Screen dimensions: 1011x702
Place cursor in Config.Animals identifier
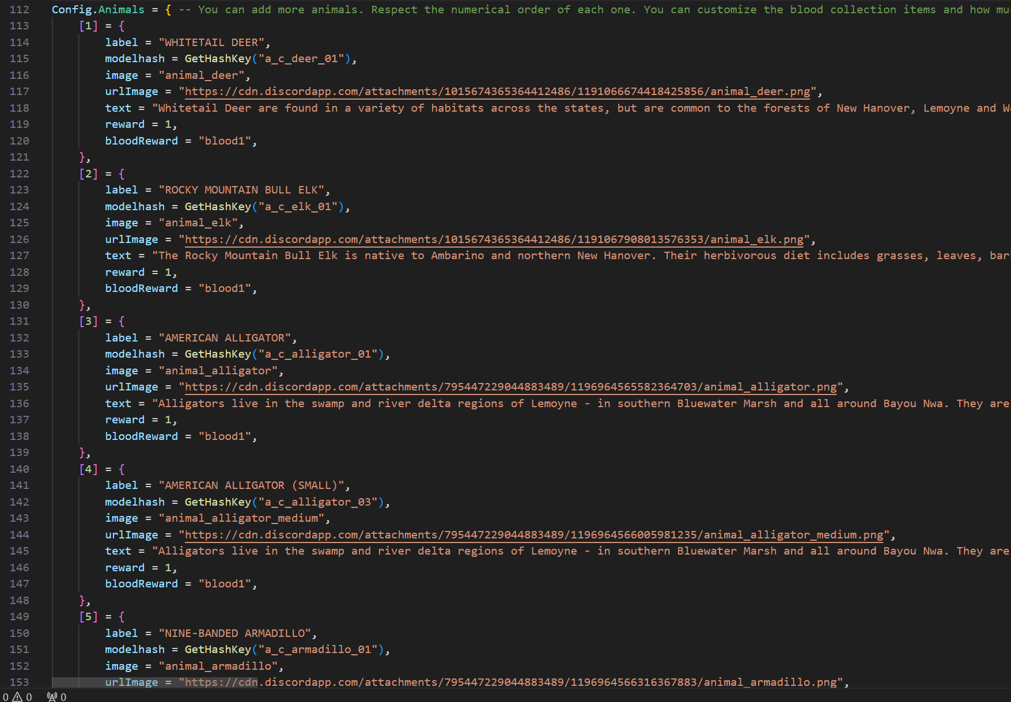tap(98, 10)
